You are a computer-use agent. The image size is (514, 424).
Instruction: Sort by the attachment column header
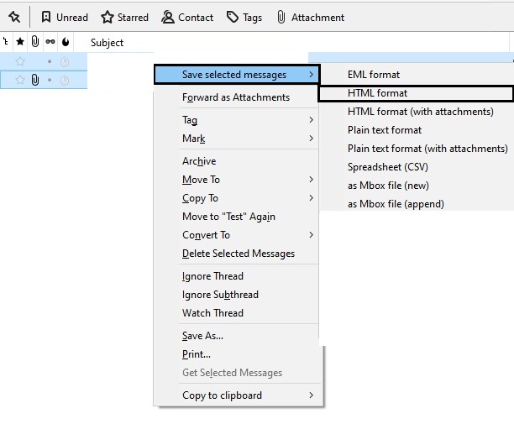coord(34,42)
